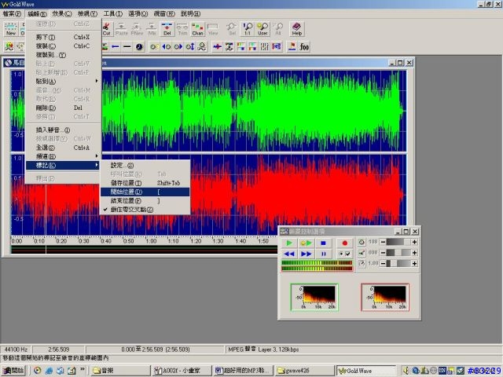This screenshot has width=503, height=377.
Task: Click the f(x) expression evaluator icon
Action: (304, 47)
